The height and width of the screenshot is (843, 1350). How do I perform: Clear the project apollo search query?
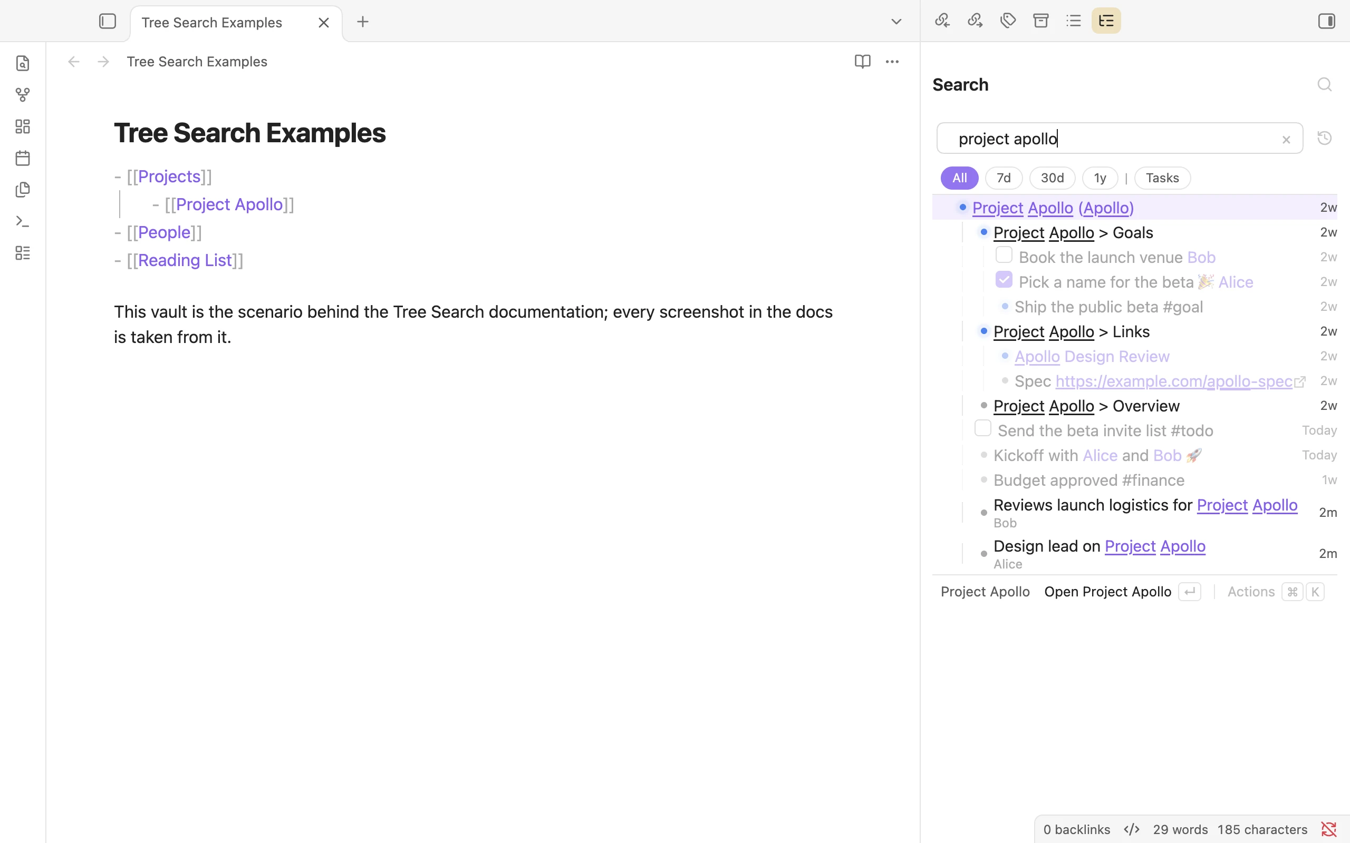tap(1286, 140)
